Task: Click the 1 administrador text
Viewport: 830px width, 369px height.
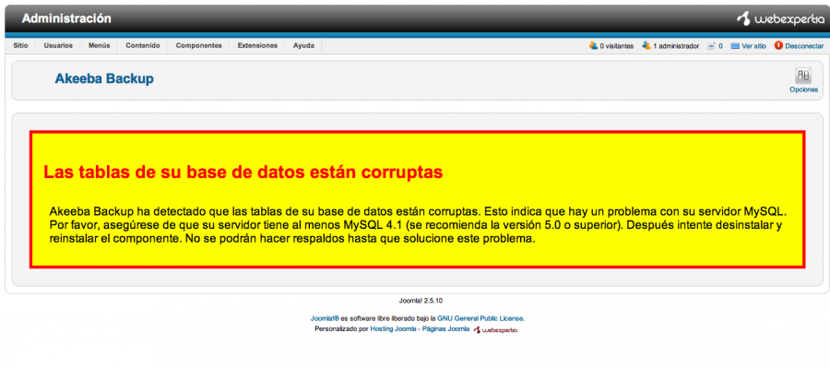Action: 676,46
